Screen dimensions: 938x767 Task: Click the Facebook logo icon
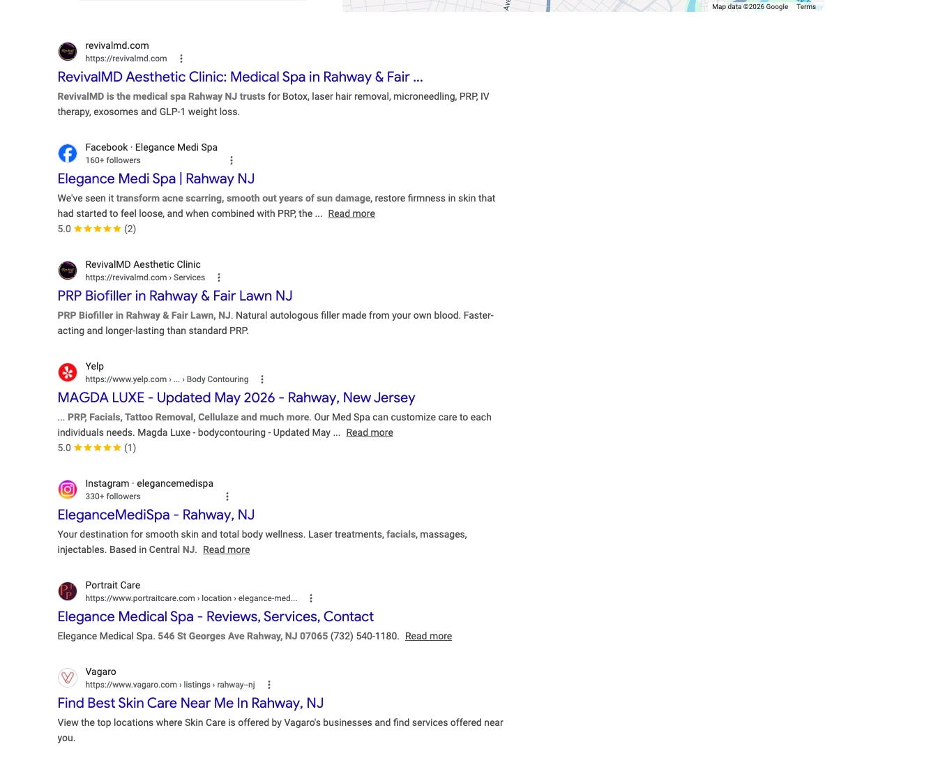pyautogui.click(x=68, y=153)
